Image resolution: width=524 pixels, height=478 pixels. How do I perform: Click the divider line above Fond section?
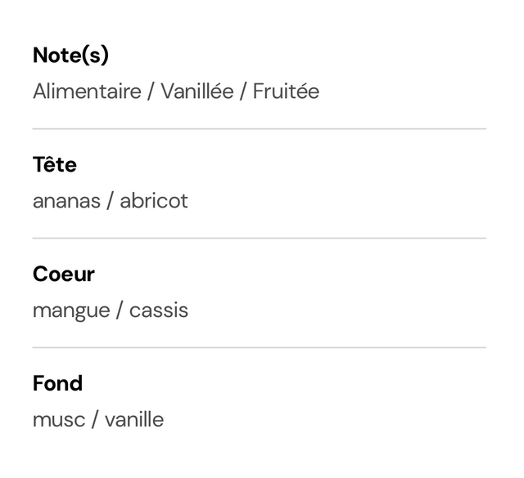(260, 347)
